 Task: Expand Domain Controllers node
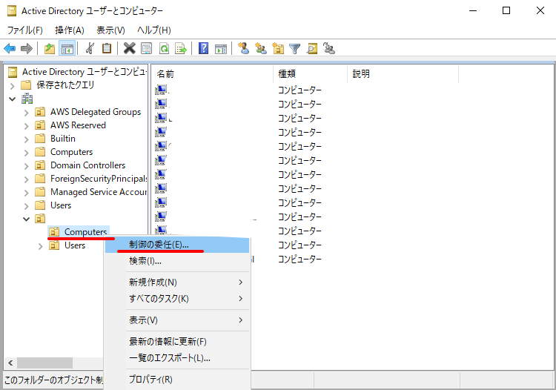click(26, 166)
